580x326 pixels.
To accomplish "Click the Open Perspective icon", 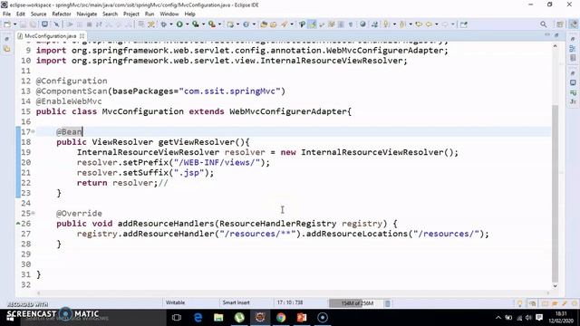I will point(560,24).
